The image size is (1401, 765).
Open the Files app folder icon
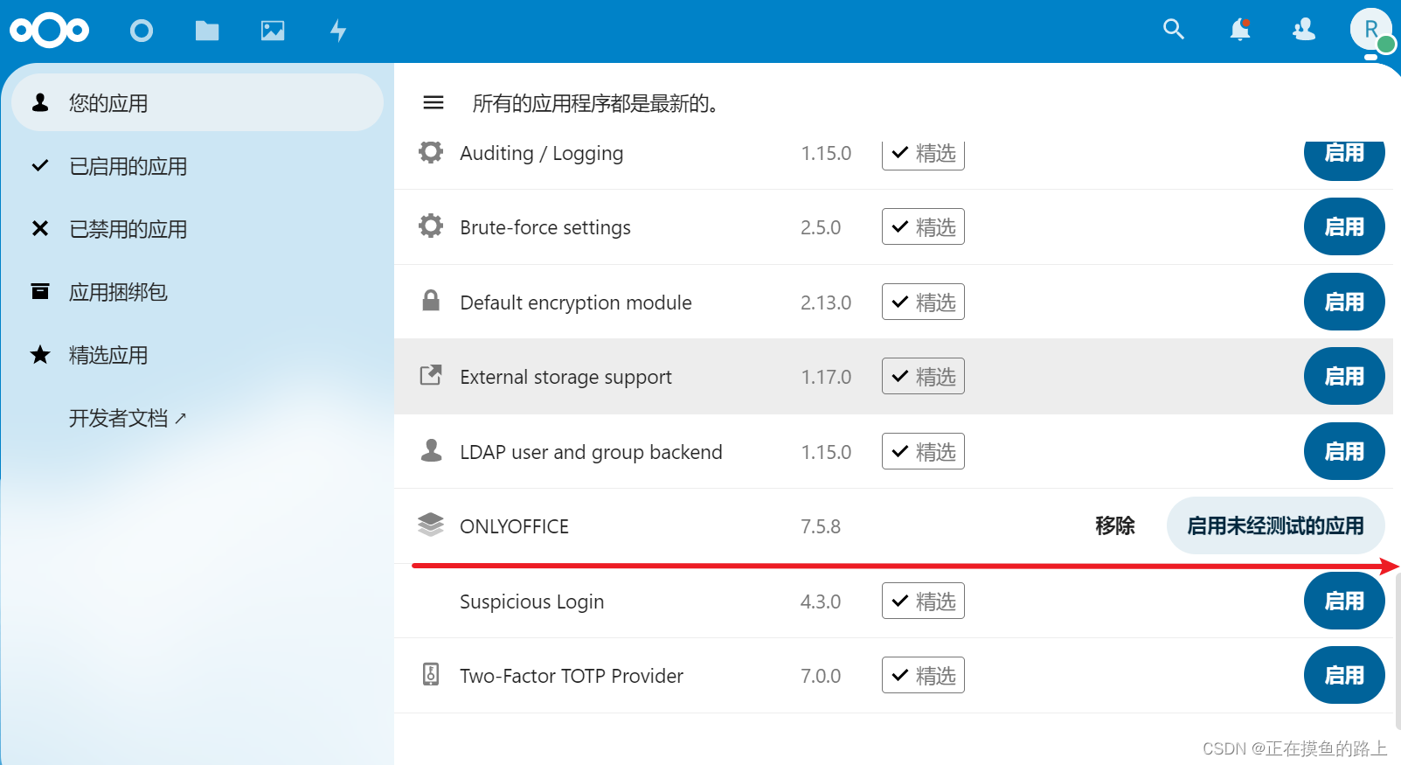(207, 30)
